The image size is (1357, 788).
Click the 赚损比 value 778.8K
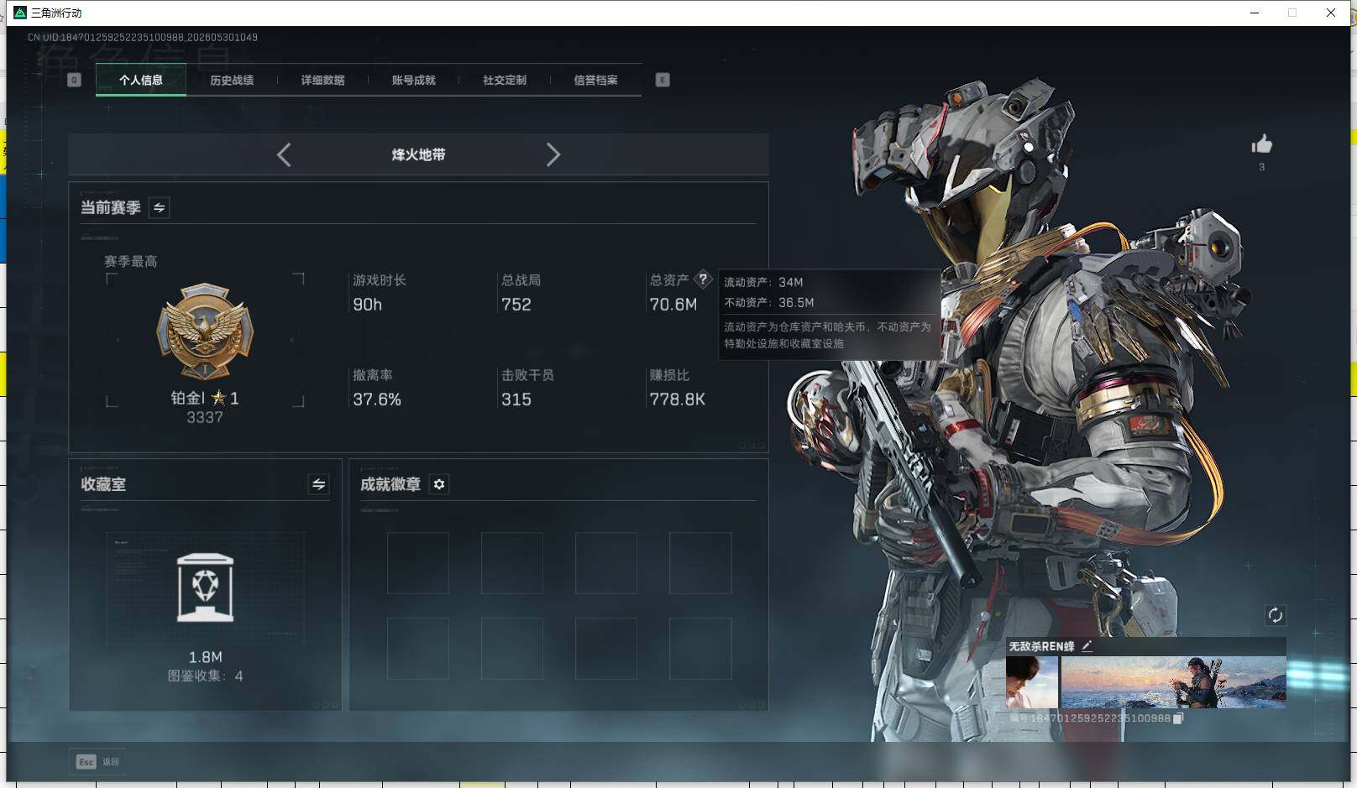[678, 399]
